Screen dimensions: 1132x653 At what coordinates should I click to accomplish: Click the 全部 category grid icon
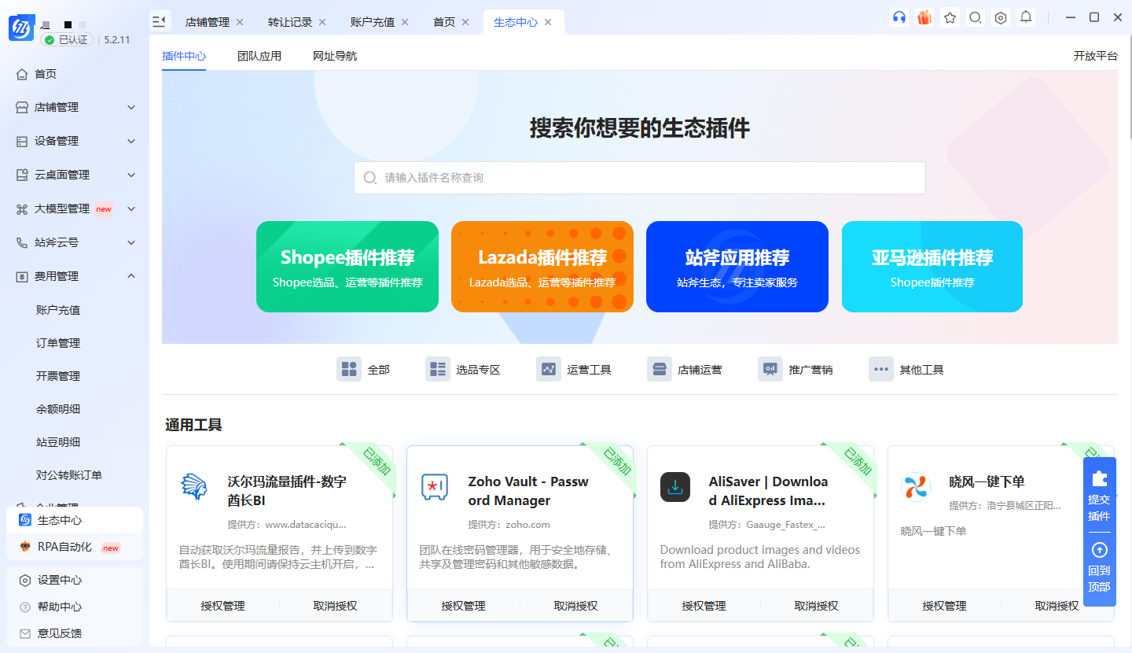349,369
